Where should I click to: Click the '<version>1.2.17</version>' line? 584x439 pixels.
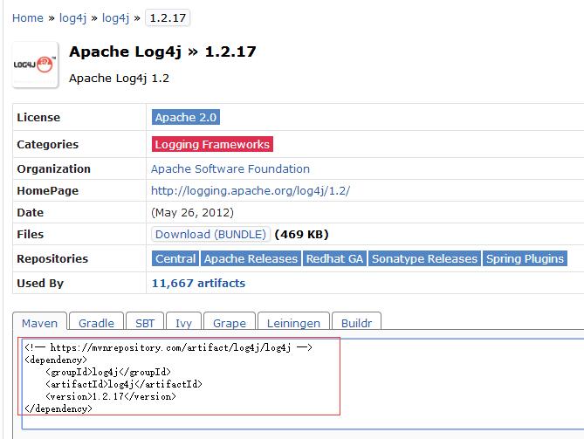111,396
